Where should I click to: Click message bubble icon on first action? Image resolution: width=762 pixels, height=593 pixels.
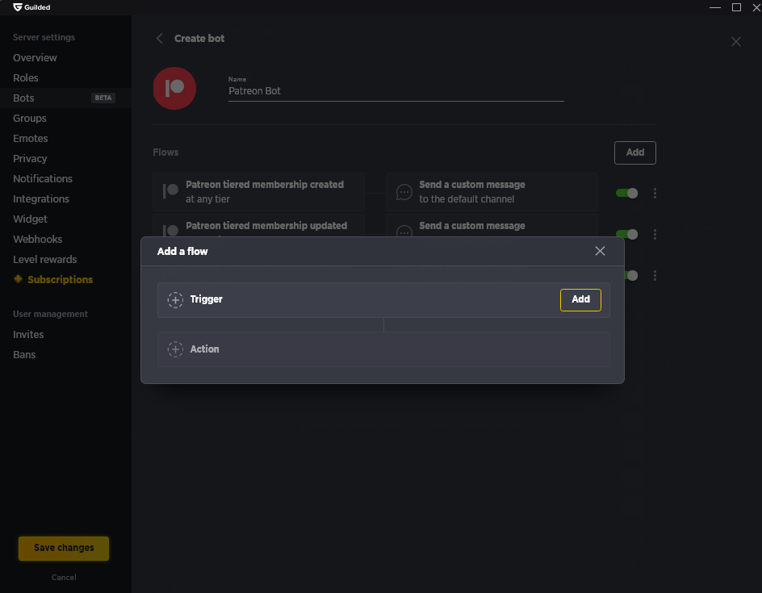coord(404,192)
